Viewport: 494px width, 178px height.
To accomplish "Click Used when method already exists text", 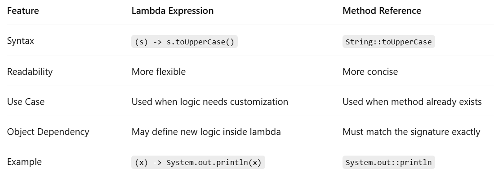I will [412, 102].
